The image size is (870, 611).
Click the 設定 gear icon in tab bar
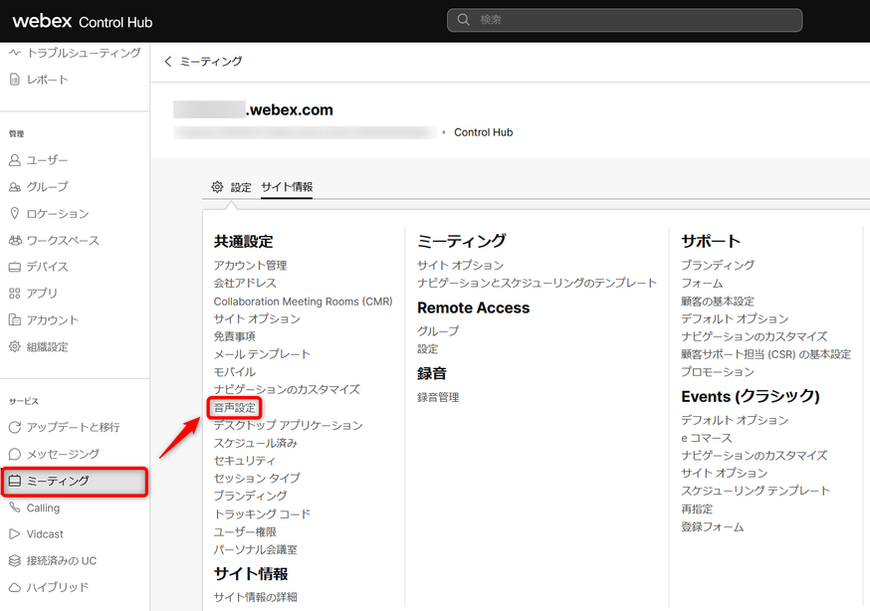[217, 187]
